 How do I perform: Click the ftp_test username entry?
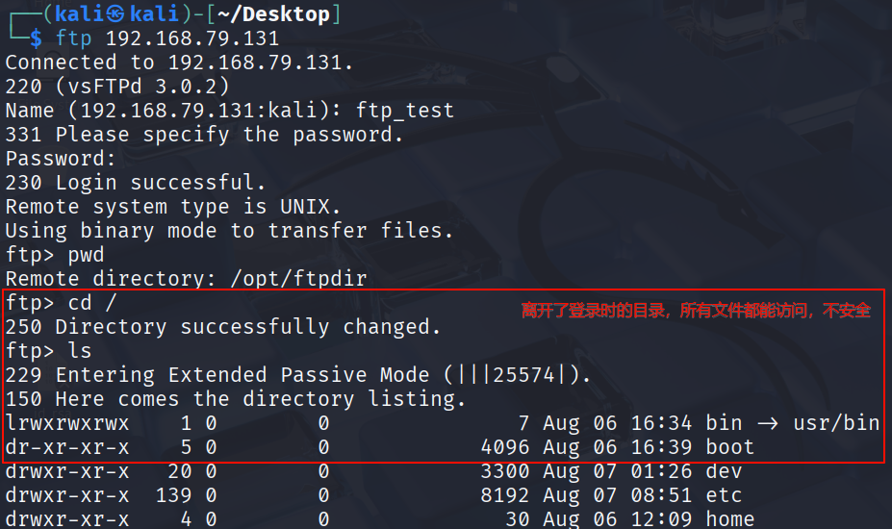click(404, 111)
